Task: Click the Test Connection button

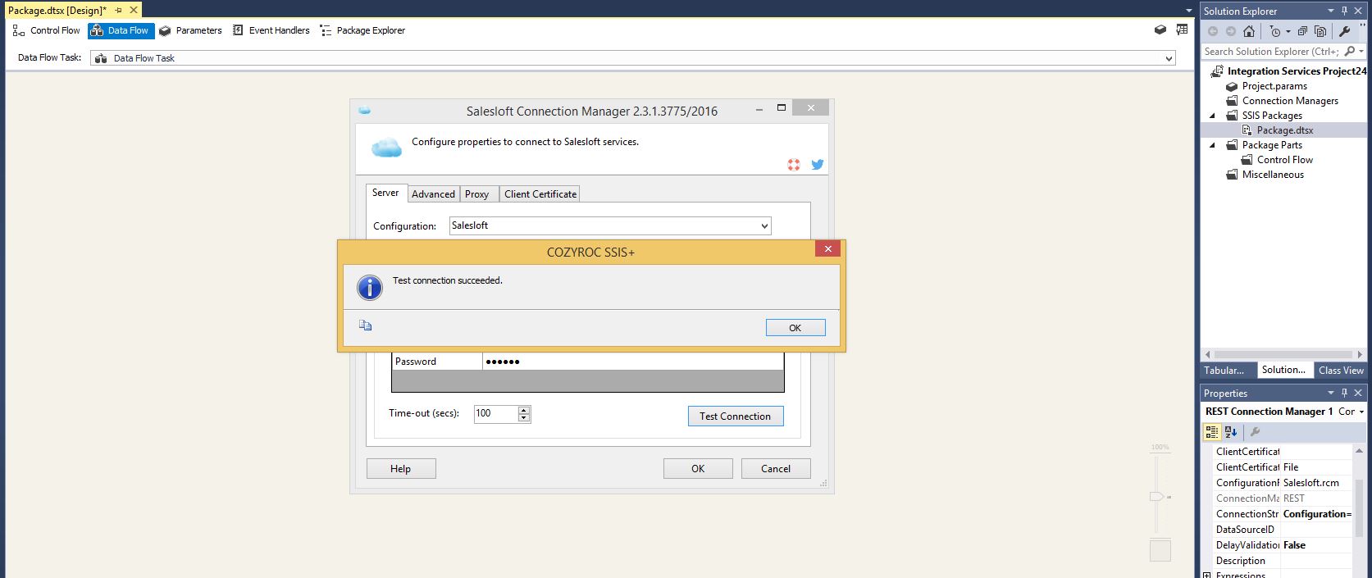Action: pos(735,416)
